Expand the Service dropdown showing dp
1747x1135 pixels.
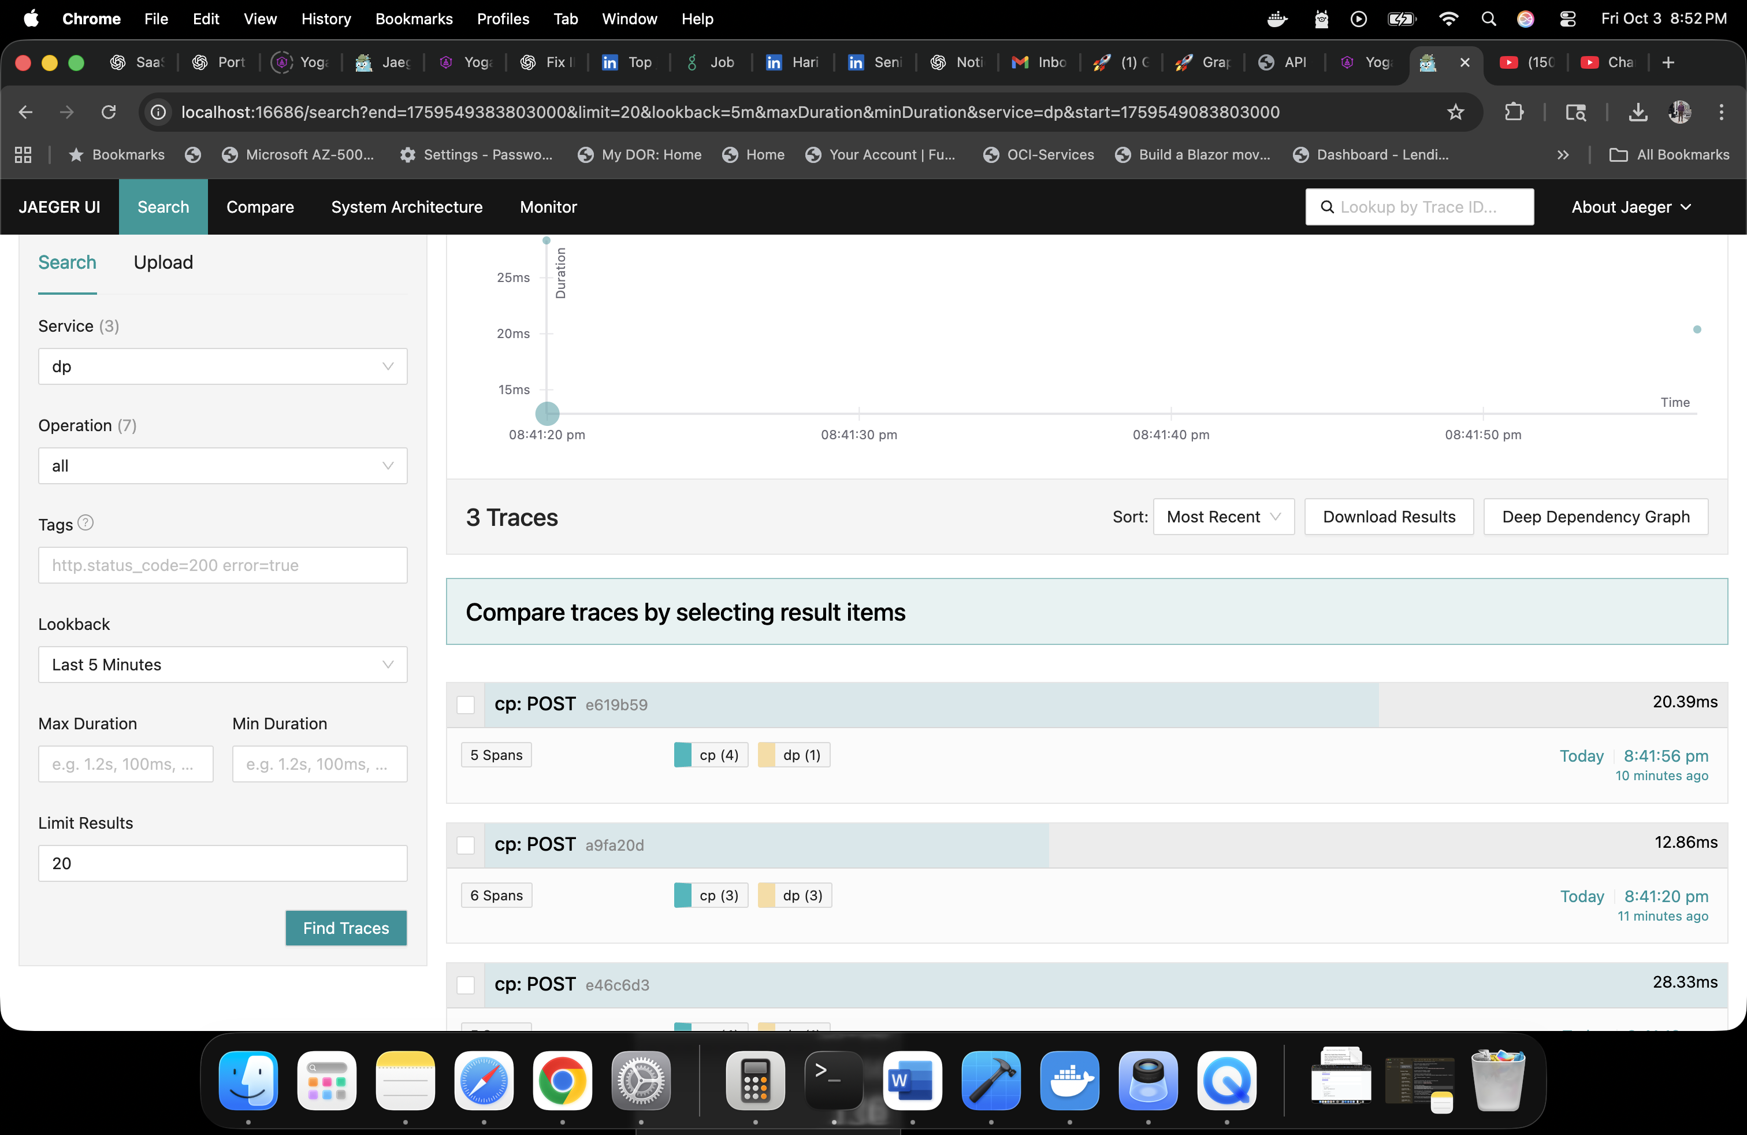tap(222, 366)
